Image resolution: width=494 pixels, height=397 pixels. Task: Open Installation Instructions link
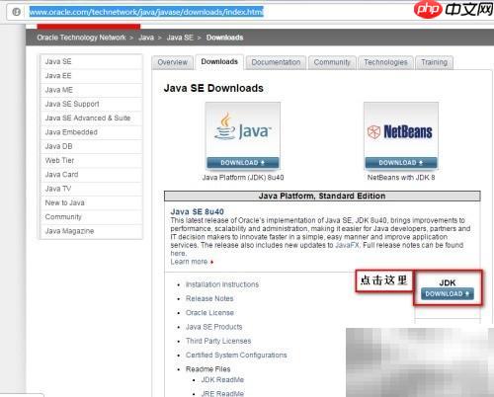[222, 284]
